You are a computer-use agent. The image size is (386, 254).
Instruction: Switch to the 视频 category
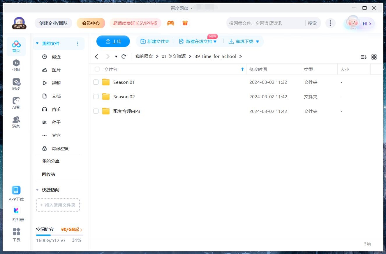tap(56, 83)
